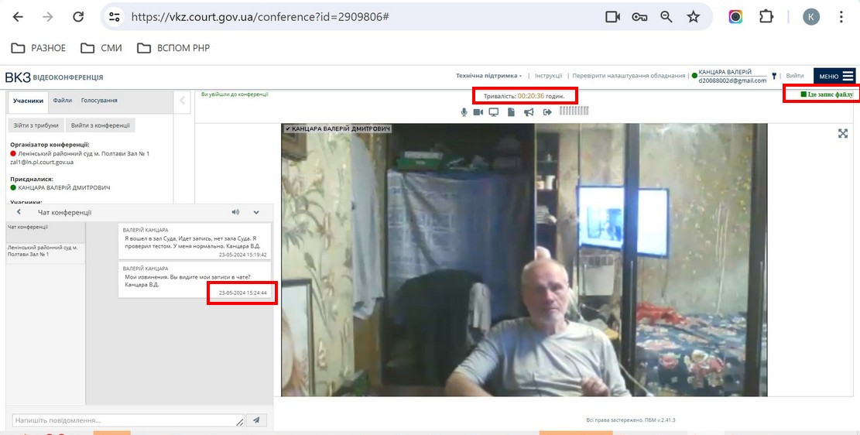Click the second chat message Мои извинения
The height and width of the screenshot is (435, 860).
coord(195,279)
